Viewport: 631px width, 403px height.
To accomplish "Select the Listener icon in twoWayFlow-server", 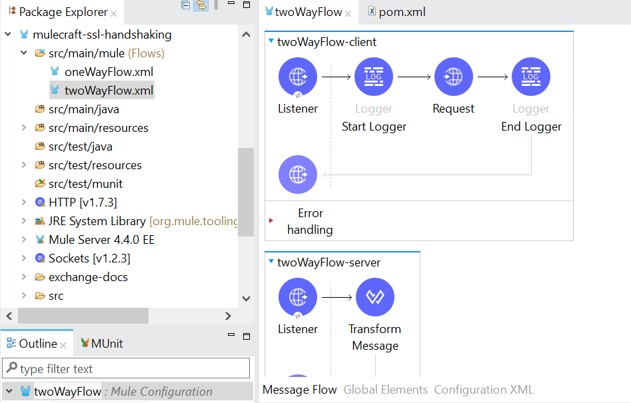I will [x=297, y=297].
